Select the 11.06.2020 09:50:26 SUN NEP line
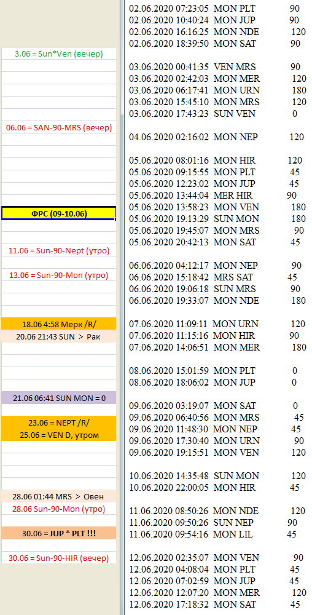 [213, 522]
